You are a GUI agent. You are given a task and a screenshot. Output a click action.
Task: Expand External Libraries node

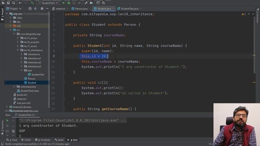7,107
